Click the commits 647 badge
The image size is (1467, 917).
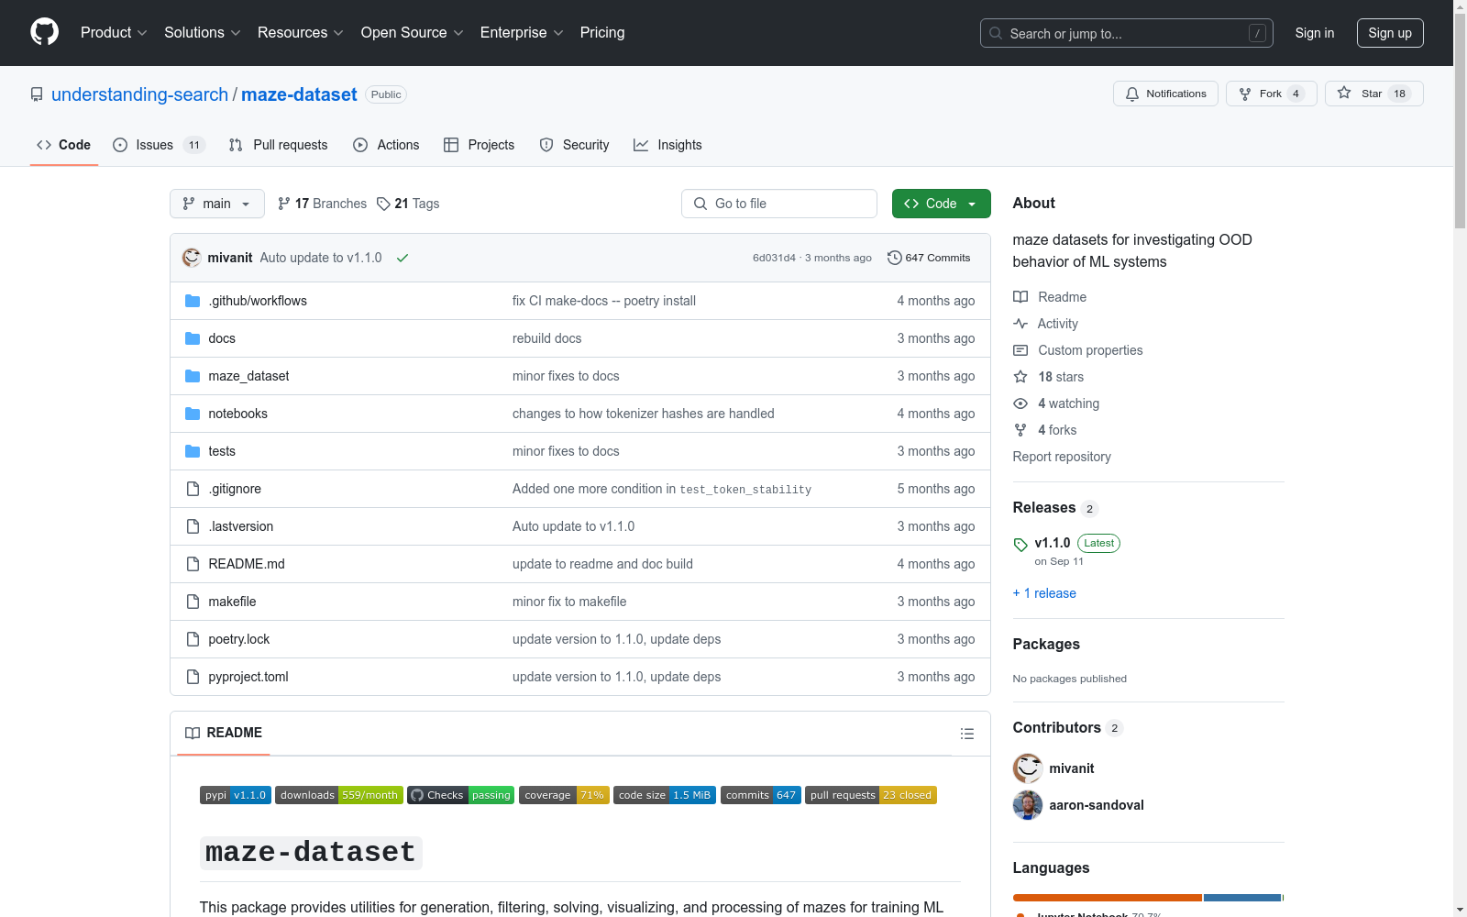(761, 795)
